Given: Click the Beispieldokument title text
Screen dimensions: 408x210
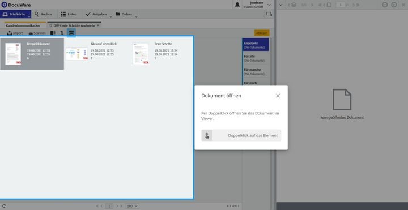Looking at the screenshot, I should tap(39, 44).
